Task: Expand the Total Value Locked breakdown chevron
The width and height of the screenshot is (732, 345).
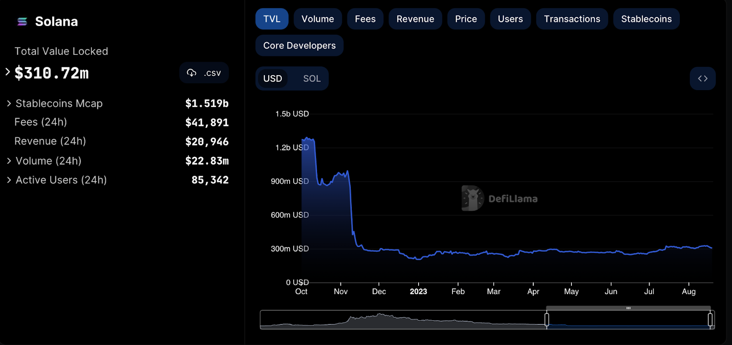Action: point(7,72)
